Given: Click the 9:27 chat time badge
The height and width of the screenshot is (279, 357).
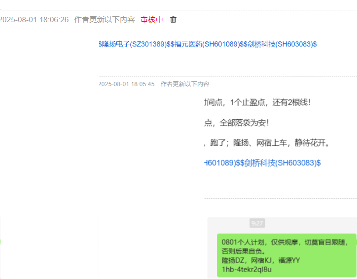Looking at the screenshot, I should [257, 223].
